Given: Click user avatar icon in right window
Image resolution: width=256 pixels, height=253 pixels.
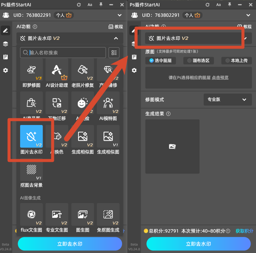Looking at the screenshot, I should [134, 15].
